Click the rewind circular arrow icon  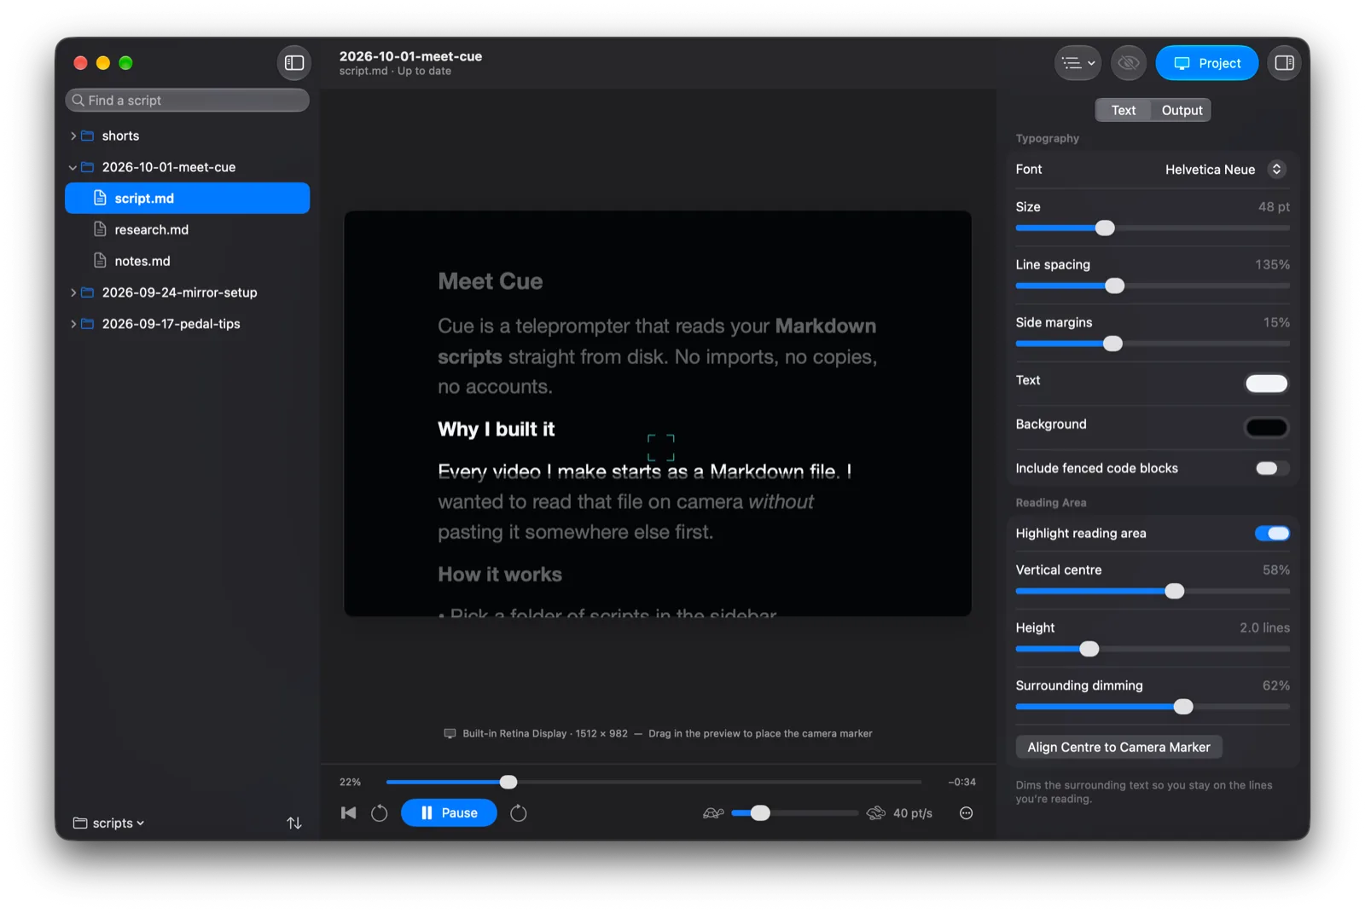point(380,813)
